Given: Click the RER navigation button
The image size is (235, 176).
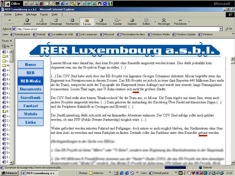Looking at the screenshot, I should tap(30, 73).
